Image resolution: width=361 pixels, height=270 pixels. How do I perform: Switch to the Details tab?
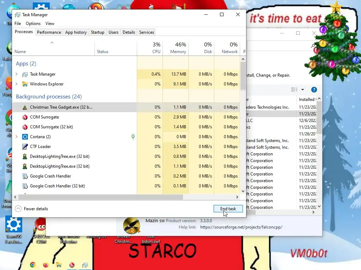point(129,32)
